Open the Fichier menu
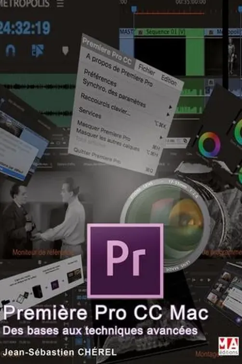This screenshot has width=242, height=364. click(147, 70)
